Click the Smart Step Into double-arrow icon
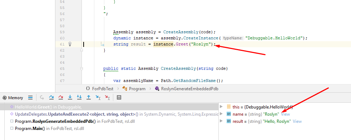Image resolution: width=351 pixels, height=140 pixels. pos(79,97)
